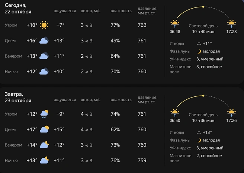Click tomorrow's sunrise icon above 06:50

coord(174,112)
